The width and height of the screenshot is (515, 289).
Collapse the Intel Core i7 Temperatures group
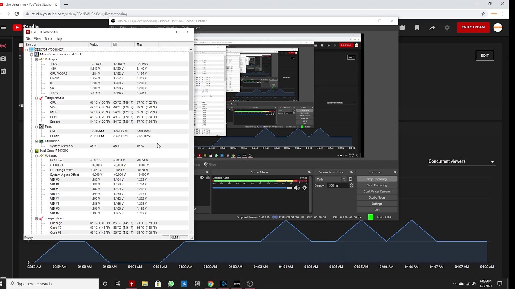tap(36, 218)
